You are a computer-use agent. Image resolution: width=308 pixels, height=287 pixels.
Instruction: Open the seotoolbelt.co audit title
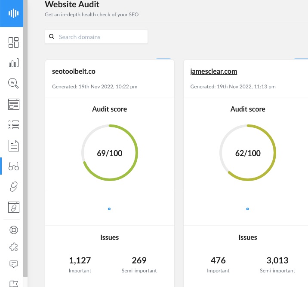click(x=74, y=72)
